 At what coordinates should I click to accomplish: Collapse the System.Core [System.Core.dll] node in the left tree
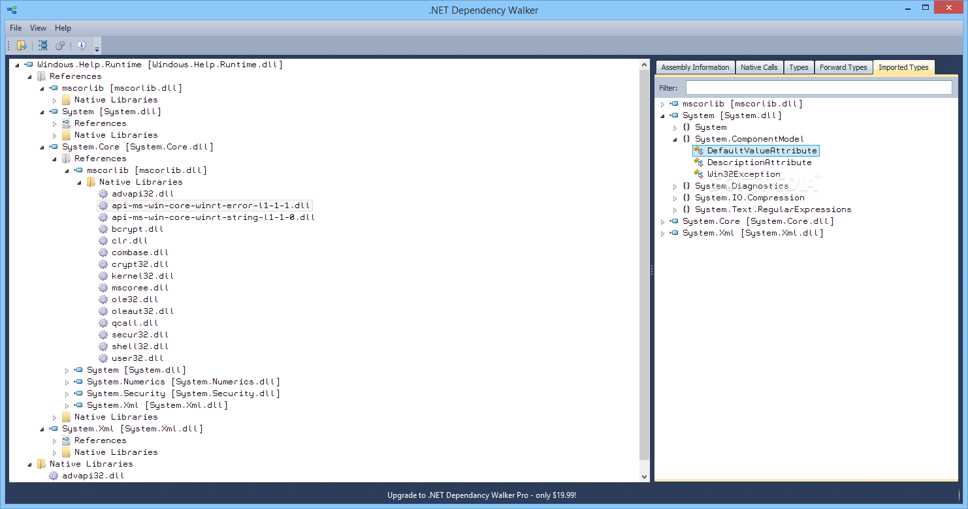tap(42, 147)
